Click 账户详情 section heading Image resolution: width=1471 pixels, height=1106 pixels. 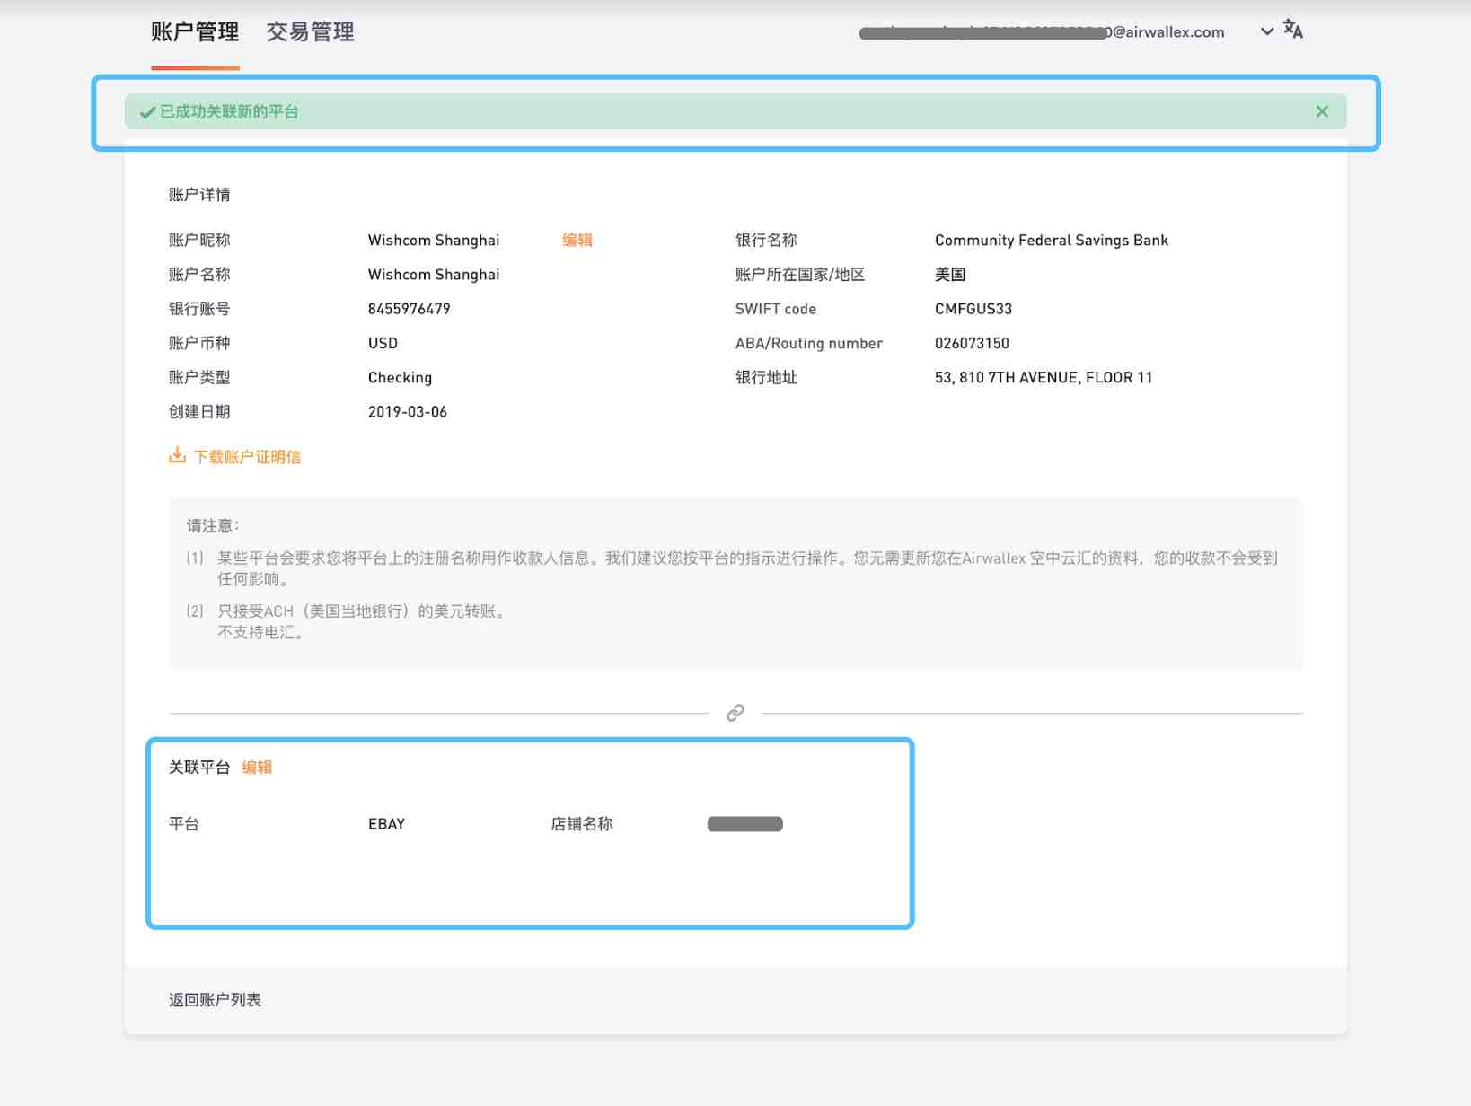(x=199, y=195)
